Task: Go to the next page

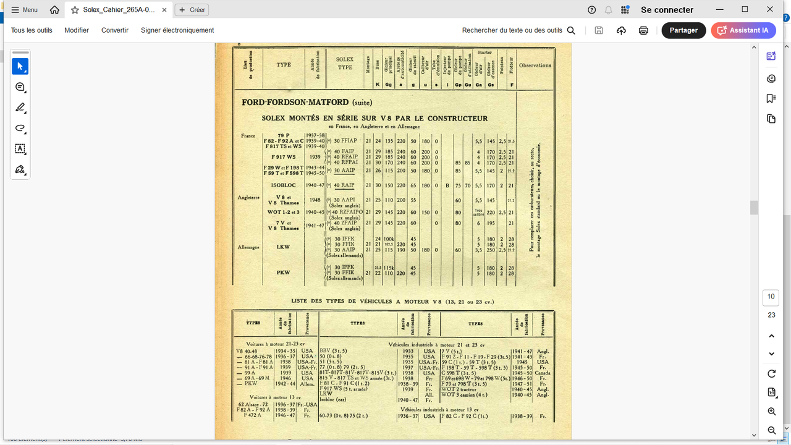Action: click(771, 354)
